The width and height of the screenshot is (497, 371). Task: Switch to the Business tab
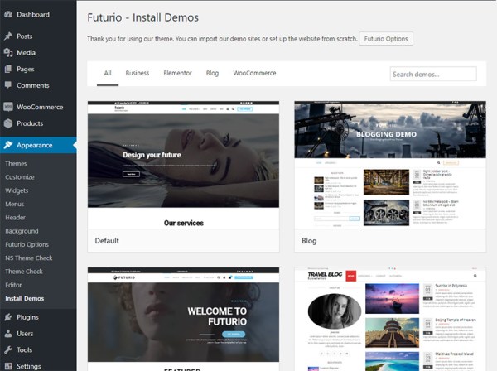point(138,73)
